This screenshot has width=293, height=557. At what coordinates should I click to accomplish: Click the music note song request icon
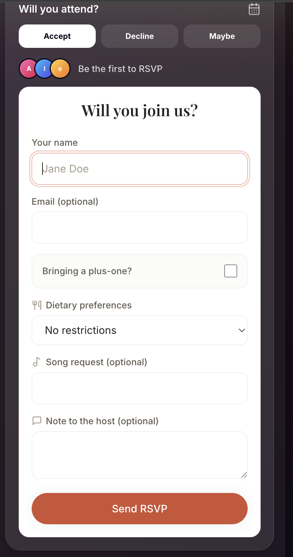point(36,362)
